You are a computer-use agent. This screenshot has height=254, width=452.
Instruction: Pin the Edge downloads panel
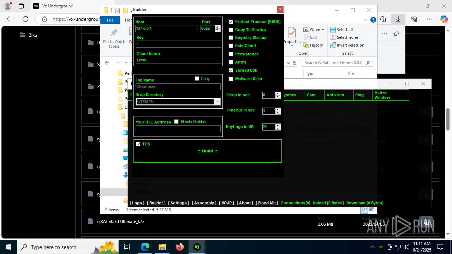pyautogui.click(x=396, y=34)
